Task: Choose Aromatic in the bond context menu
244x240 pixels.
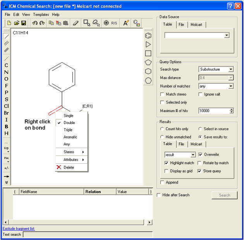Action: pyautogui.click(x=70, y=137)
